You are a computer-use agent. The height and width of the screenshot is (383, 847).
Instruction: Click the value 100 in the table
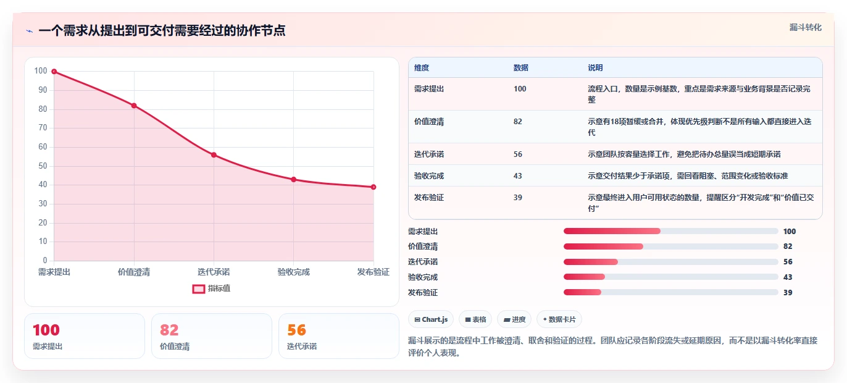[x=520, y=89]
